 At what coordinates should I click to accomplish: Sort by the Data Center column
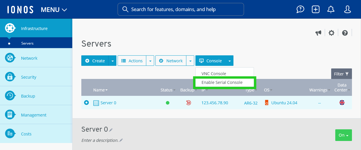tap(342, 87)
